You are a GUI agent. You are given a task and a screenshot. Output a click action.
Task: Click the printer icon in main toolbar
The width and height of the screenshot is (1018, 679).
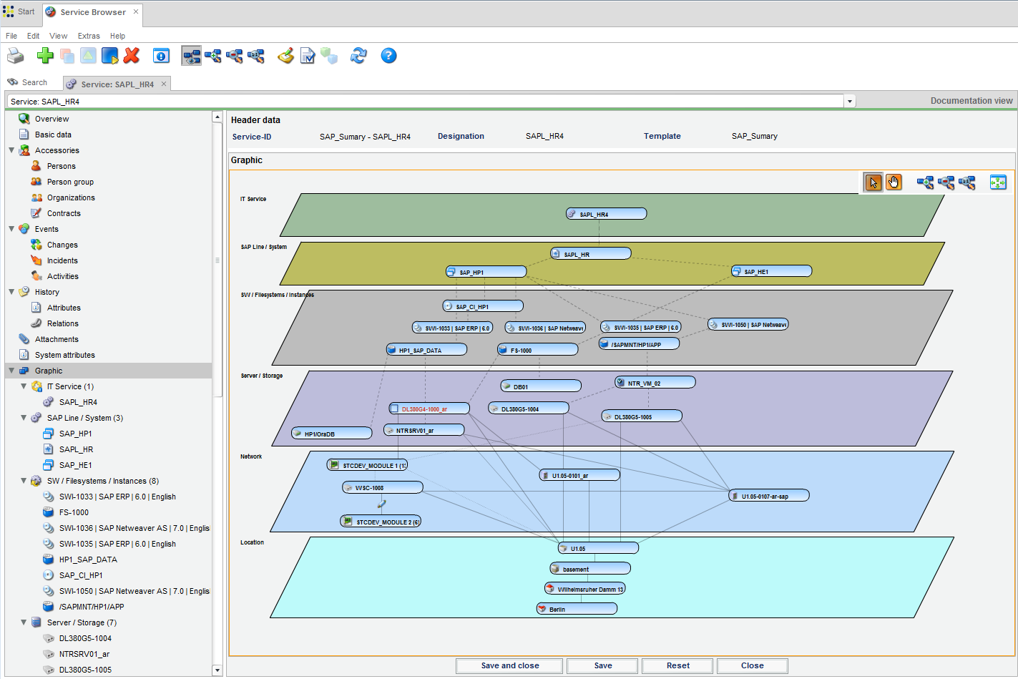[15, 56]
